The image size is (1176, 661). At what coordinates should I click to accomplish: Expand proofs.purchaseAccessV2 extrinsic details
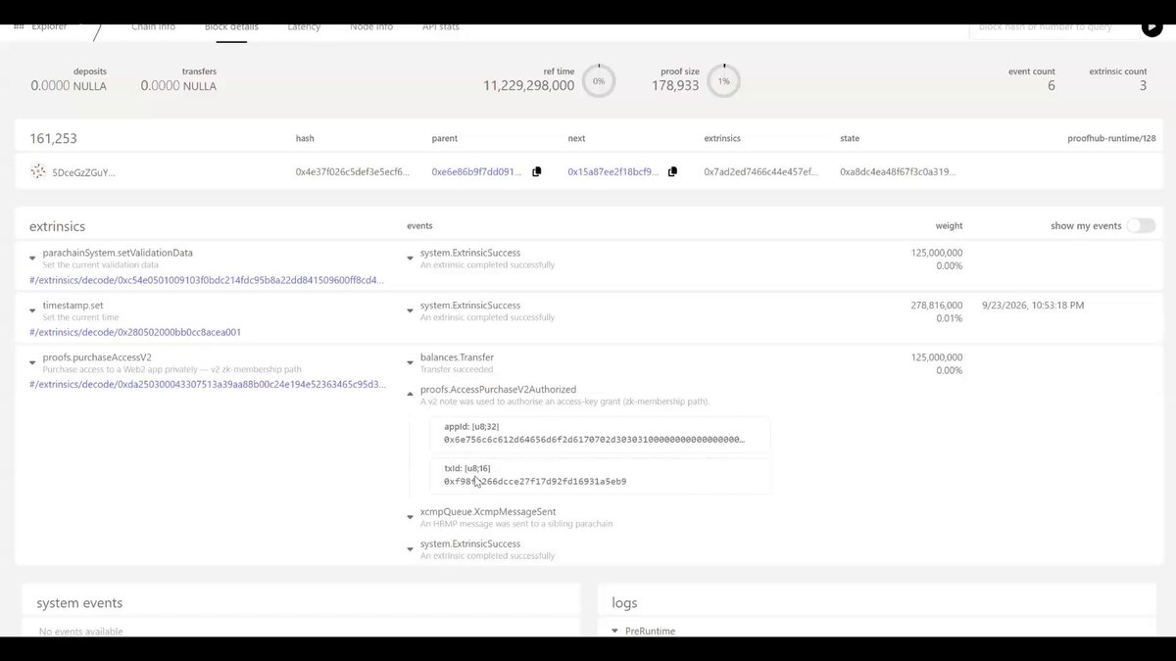point(33,363)
